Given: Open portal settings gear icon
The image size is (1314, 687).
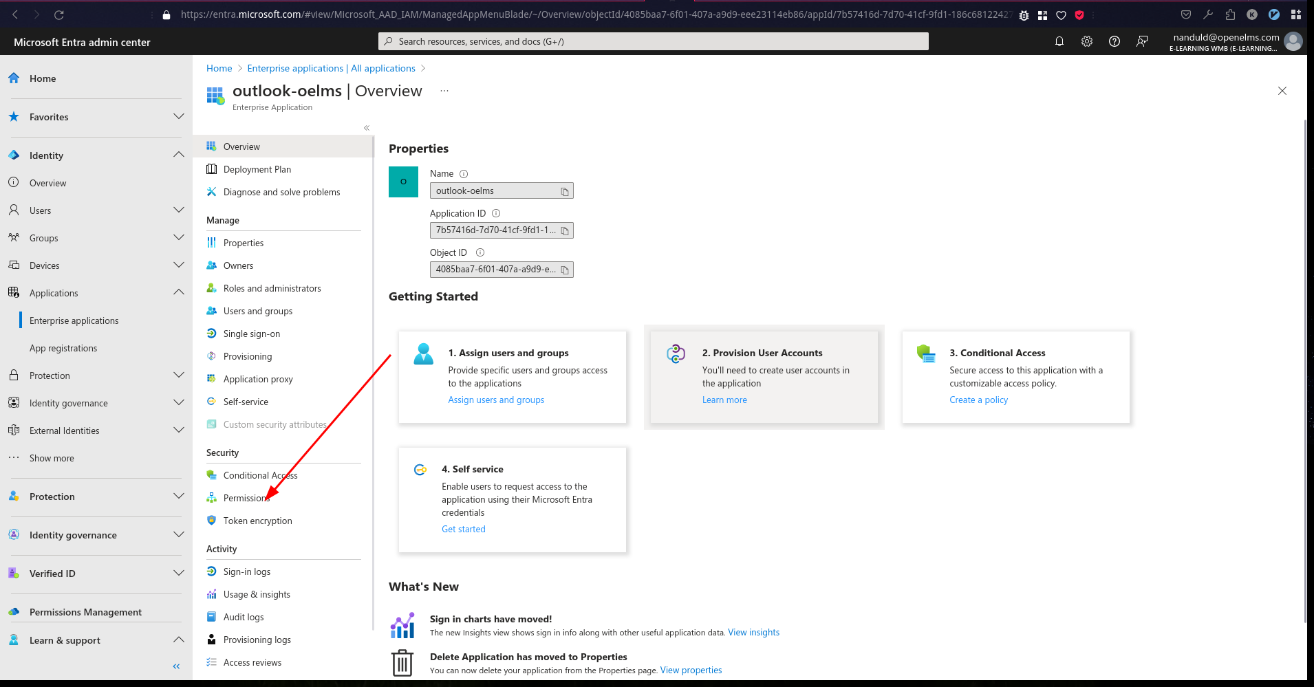Looking at the screenshot, I should (x=1087, y=41).
